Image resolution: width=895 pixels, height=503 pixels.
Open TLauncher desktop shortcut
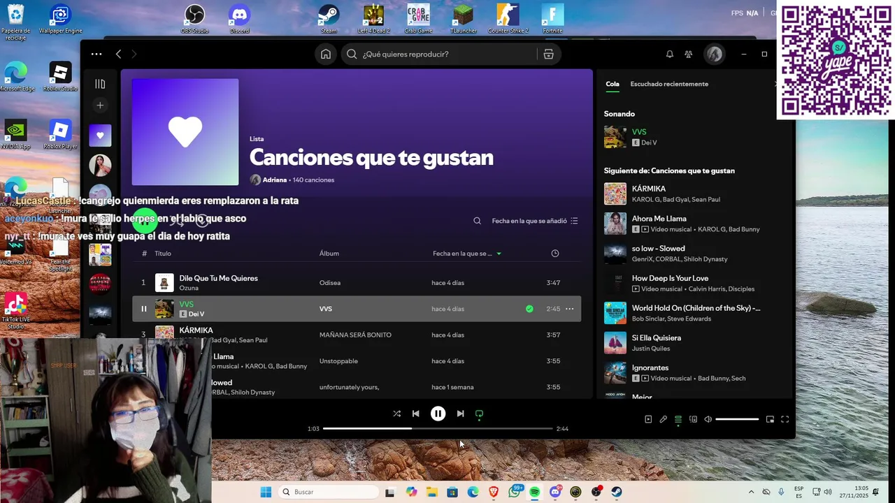pyautogui.click(x=463, y=18)
